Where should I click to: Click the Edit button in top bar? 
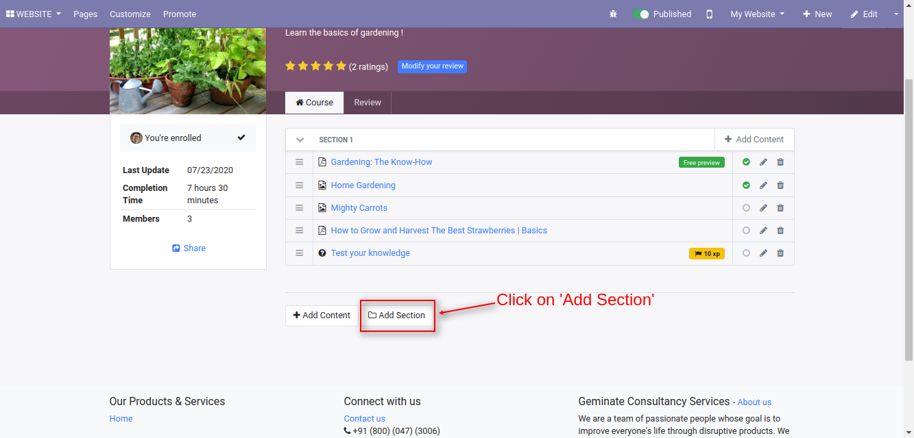864,14
